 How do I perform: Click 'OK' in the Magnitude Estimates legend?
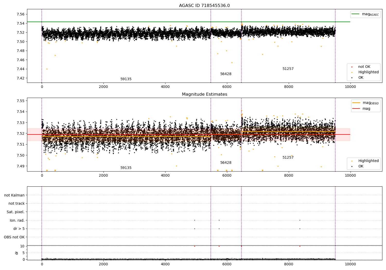click(358, 166)
